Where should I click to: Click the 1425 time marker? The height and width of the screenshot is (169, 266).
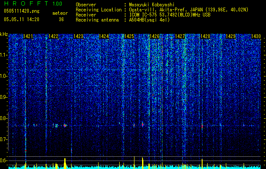tap(129, 36)
